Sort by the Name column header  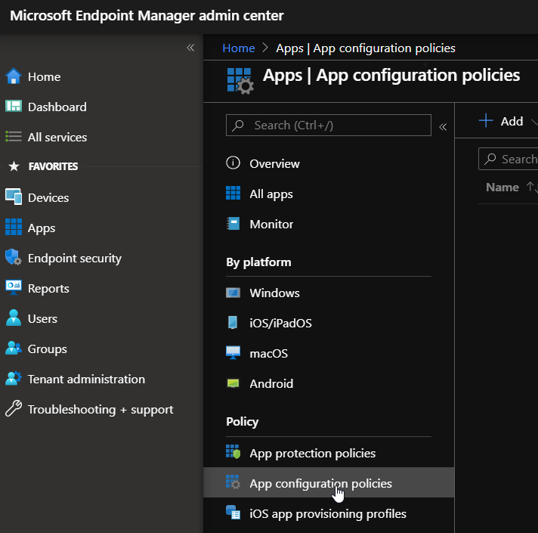[502, 187]
